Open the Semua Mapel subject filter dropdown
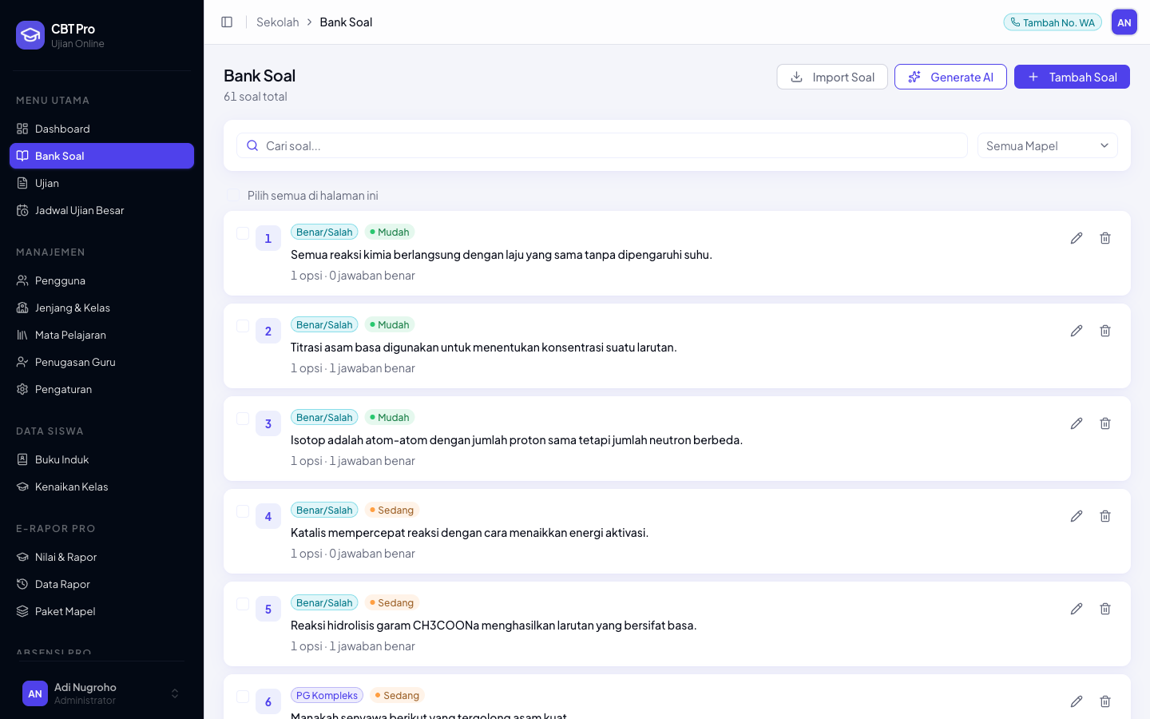Screen dimensions: 1150x719 pos(1048,145)
